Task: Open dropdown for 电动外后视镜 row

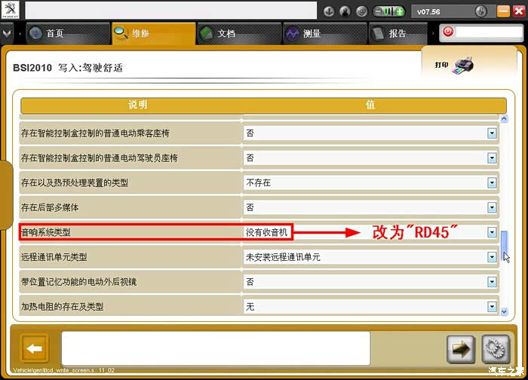Action: (492, 282)
